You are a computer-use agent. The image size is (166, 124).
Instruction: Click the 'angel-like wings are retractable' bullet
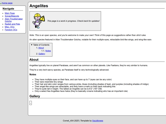75,86
